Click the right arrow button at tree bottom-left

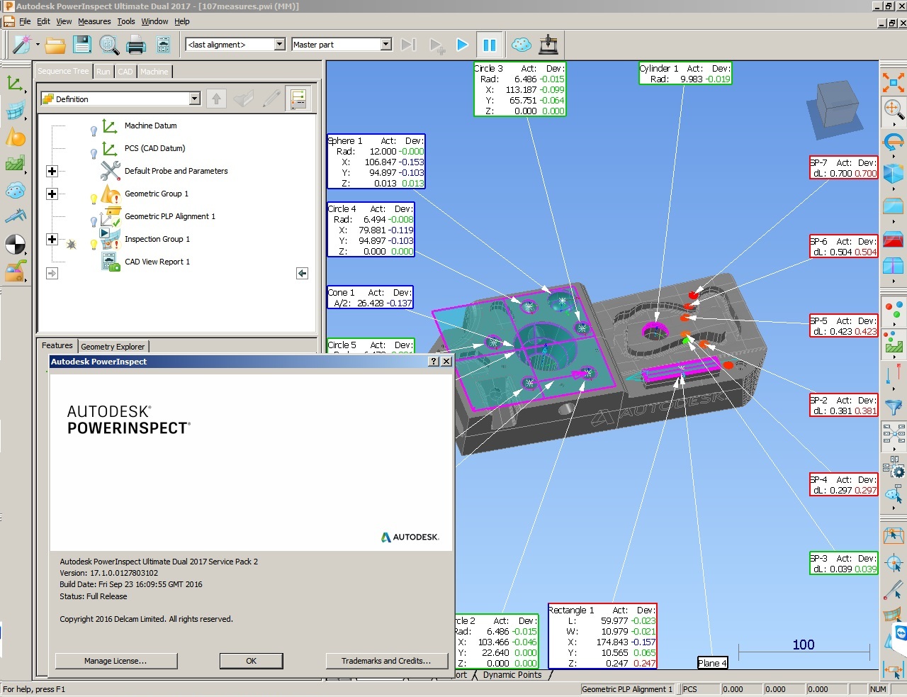pyautogui.click(x=52, y=273)
